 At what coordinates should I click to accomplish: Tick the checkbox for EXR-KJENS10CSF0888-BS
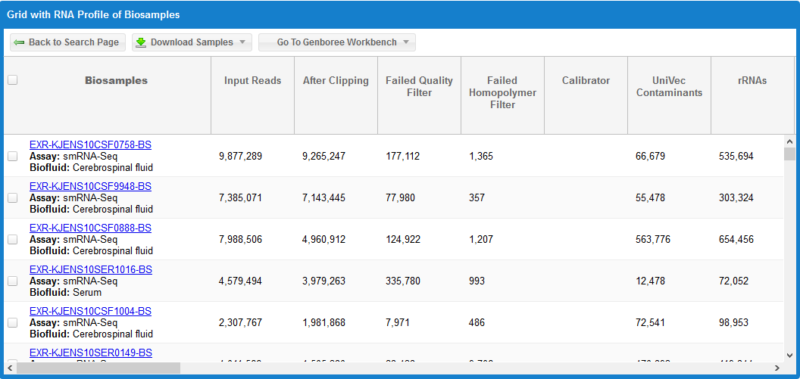point(12,239)
